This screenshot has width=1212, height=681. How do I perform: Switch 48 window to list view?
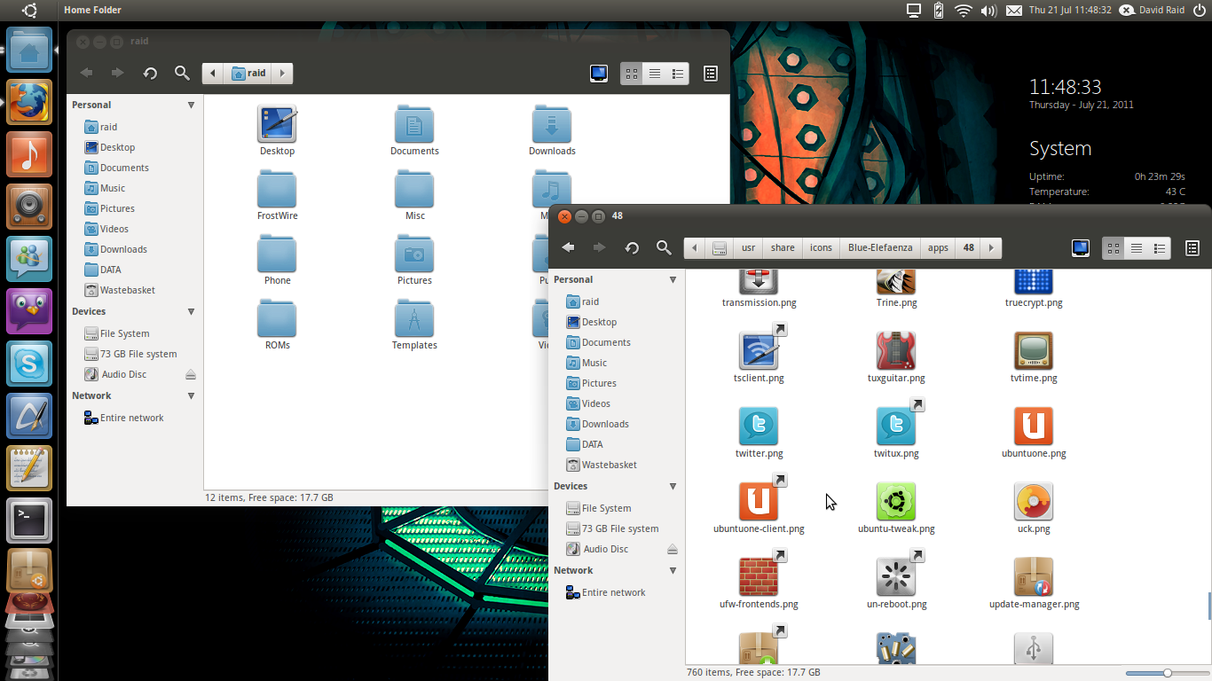1137,248
